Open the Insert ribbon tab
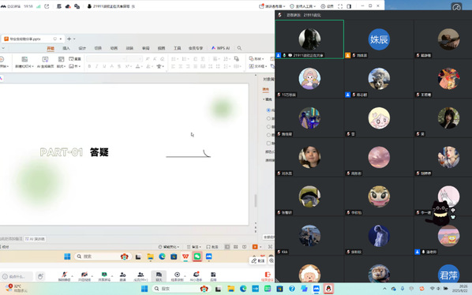This screenshot has height=295, width=472. [x=66, y=48]
